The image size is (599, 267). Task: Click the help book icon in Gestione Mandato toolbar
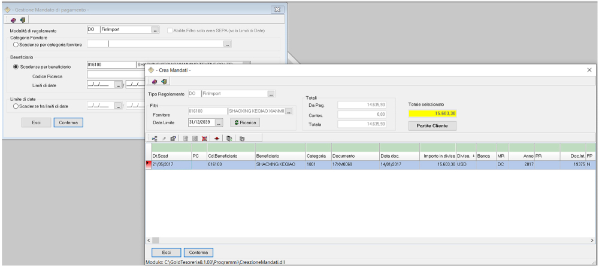click(x=14, y=20)
